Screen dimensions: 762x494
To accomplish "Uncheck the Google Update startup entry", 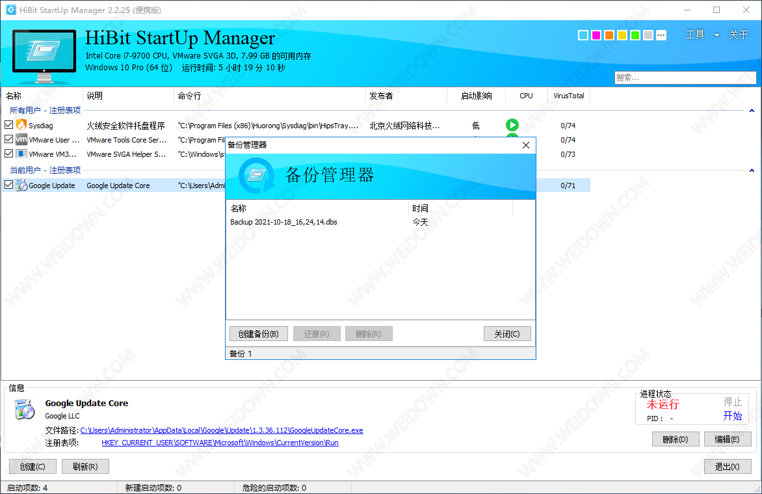I will (8, 184).
